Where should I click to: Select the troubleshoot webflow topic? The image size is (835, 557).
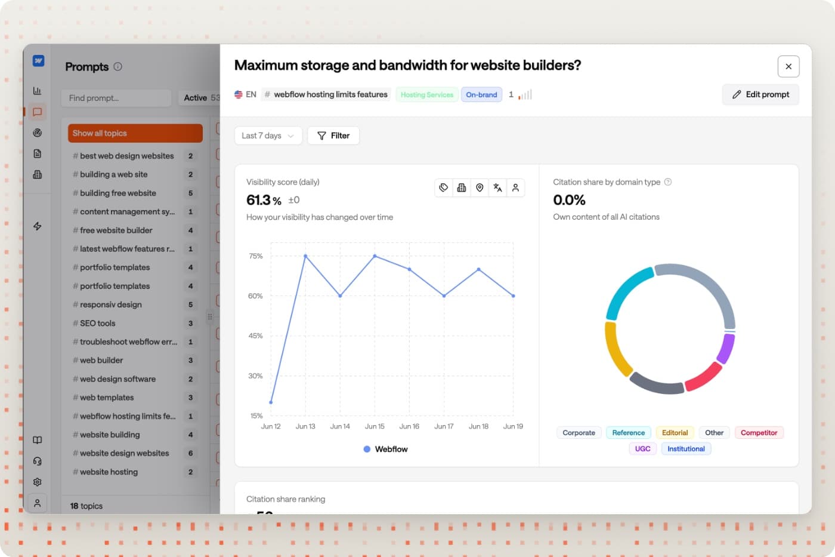click(x=135, y=341)
